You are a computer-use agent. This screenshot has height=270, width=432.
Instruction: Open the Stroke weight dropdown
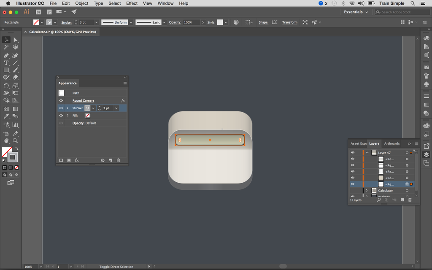click(x=116, y=108)
